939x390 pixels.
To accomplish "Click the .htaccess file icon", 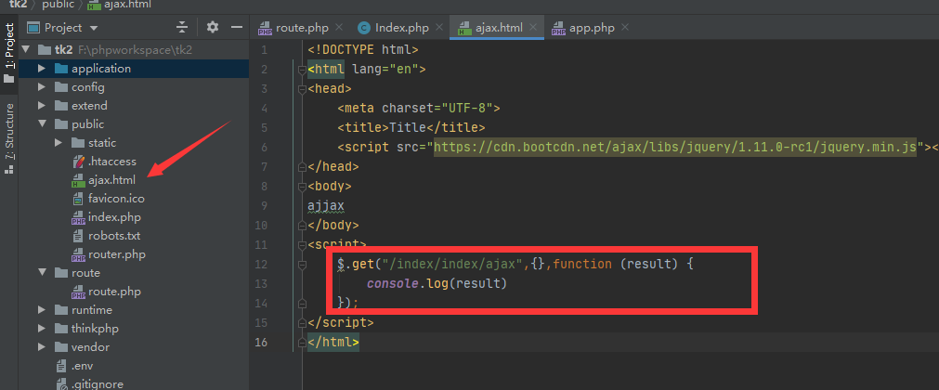I will tap(78, 162).
